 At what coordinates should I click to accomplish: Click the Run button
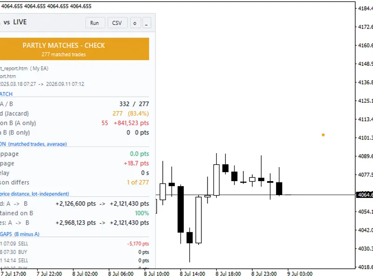[95, 23]
